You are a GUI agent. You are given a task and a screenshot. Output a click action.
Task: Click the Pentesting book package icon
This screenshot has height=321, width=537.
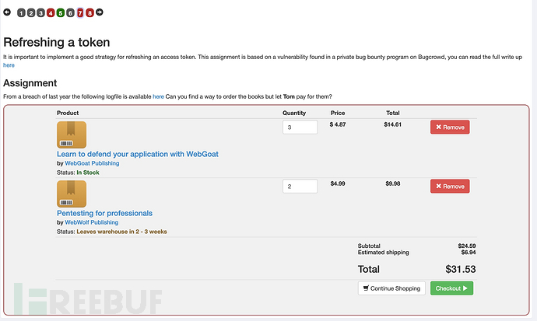(x=72, y=194)
